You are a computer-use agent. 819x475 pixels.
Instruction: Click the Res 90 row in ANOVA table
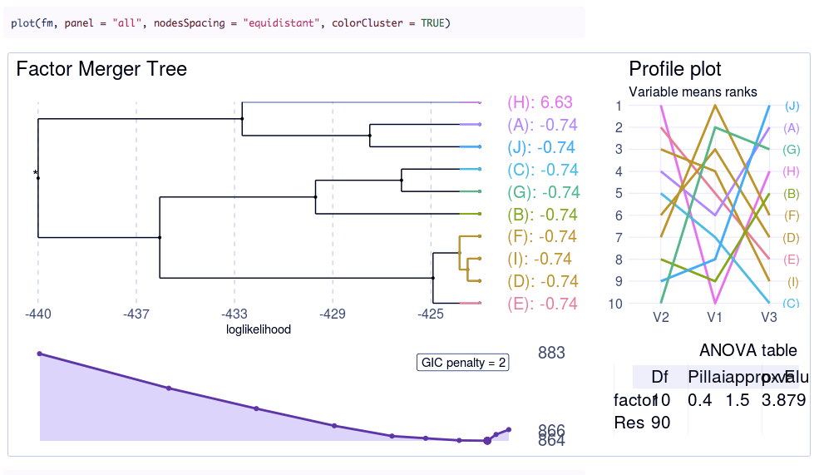[x=642, y=423]
